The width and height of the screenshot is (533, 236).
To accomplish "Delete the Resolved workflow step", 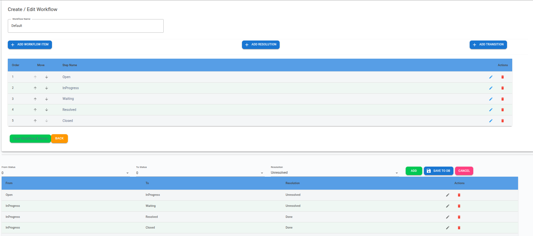I will tap(502, 110).
